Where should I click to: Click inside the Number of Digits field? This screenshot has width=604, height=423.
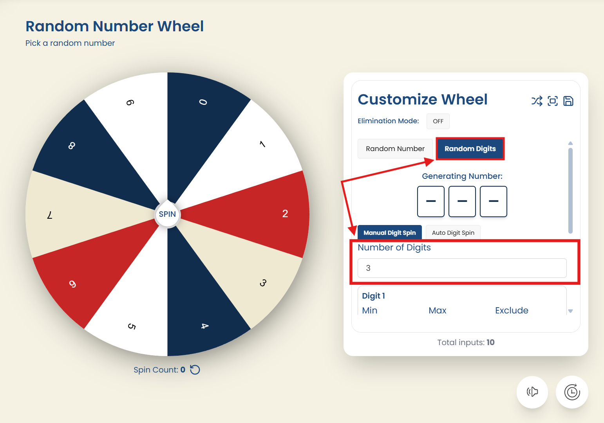pyautogui.click(x=462, y=268)
